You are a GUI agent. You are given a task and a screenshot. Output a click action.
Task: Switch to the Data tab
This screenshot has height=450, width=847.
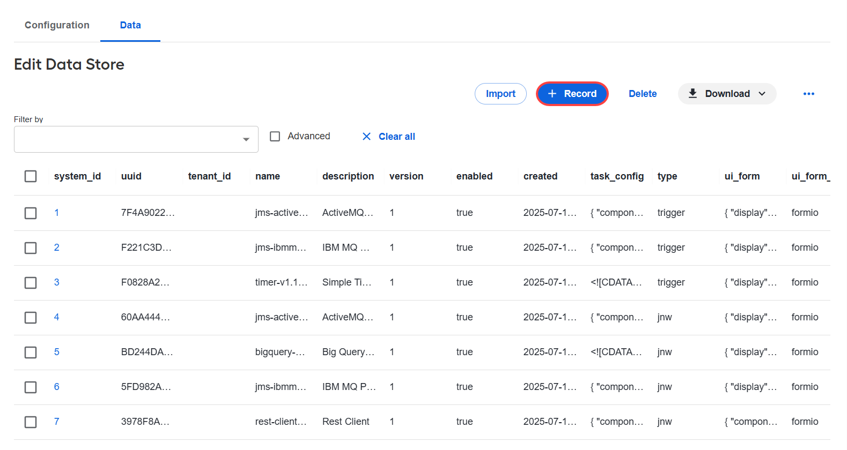(x=130, y=25)
